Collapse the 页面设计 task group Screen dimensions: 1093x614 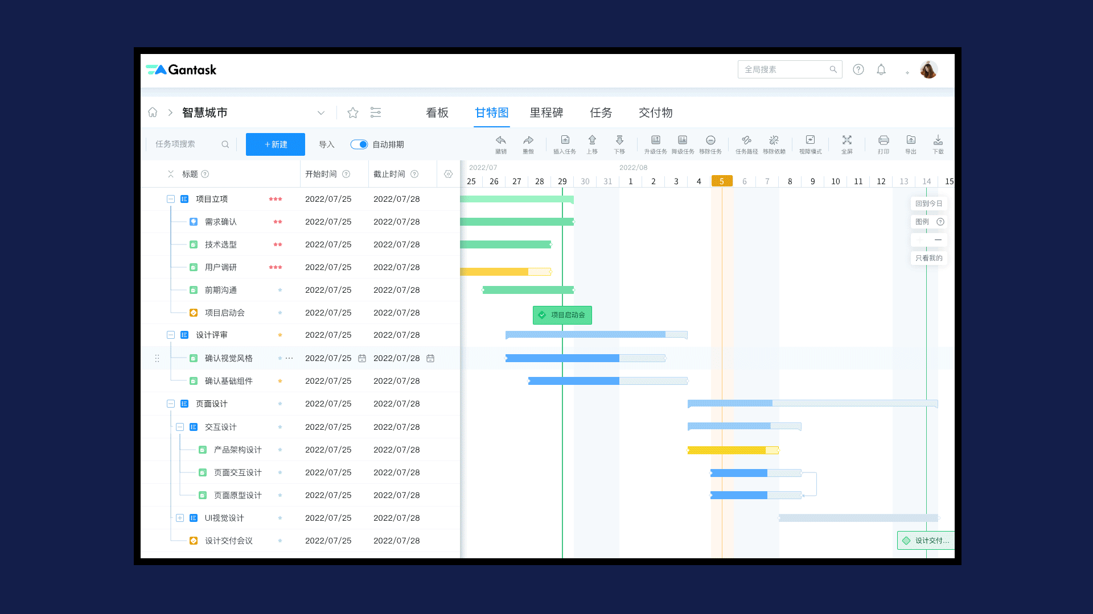[171, 404]
